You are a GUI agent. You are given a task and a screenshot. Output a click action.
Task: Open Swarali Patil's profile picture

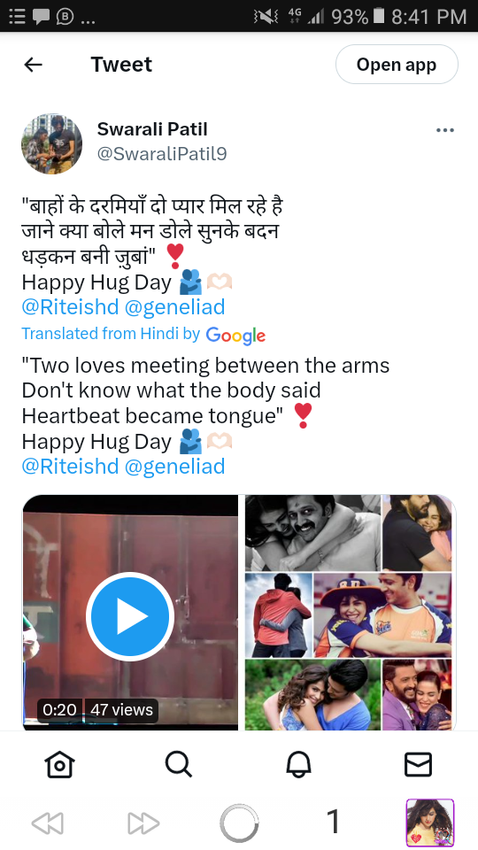(x=52, y=143)
